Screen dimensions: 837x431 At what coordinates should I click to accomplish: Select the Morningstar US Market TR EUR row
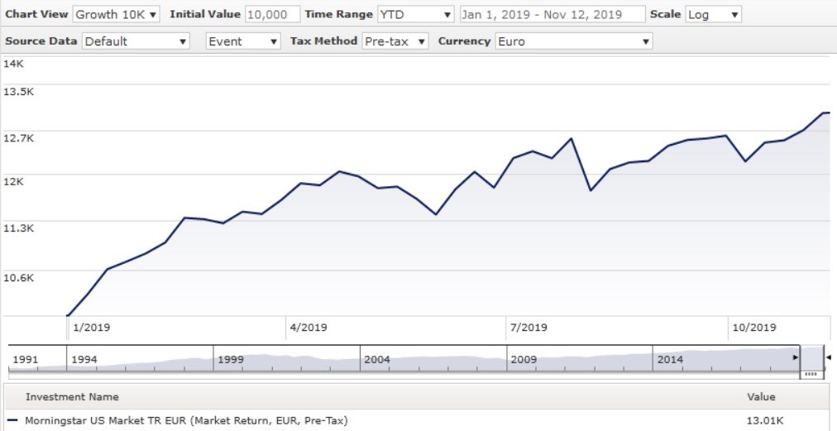(x=186, y=421)
